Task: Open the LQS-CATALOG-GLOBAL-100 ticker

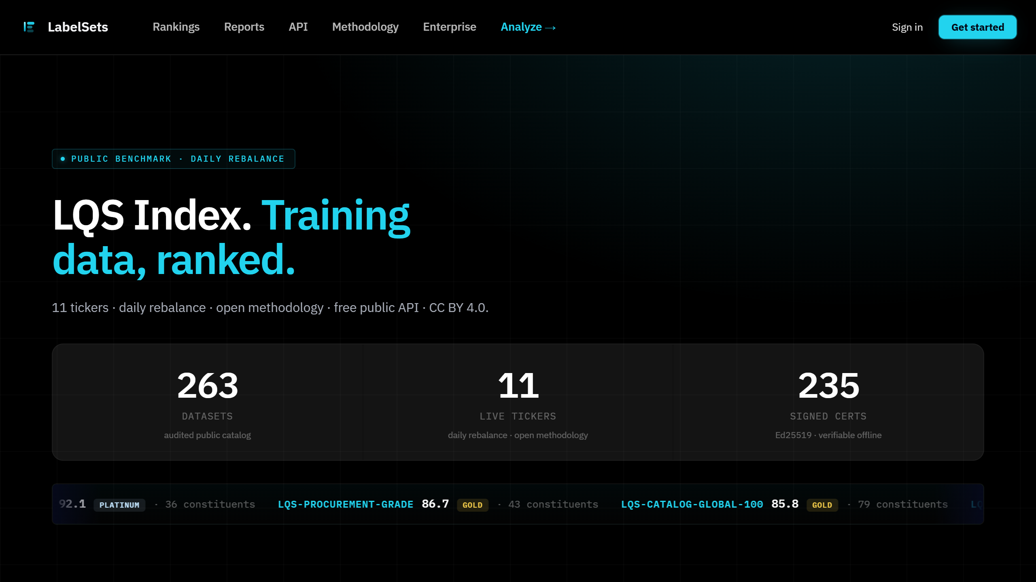Action: [x=692, y=504]
